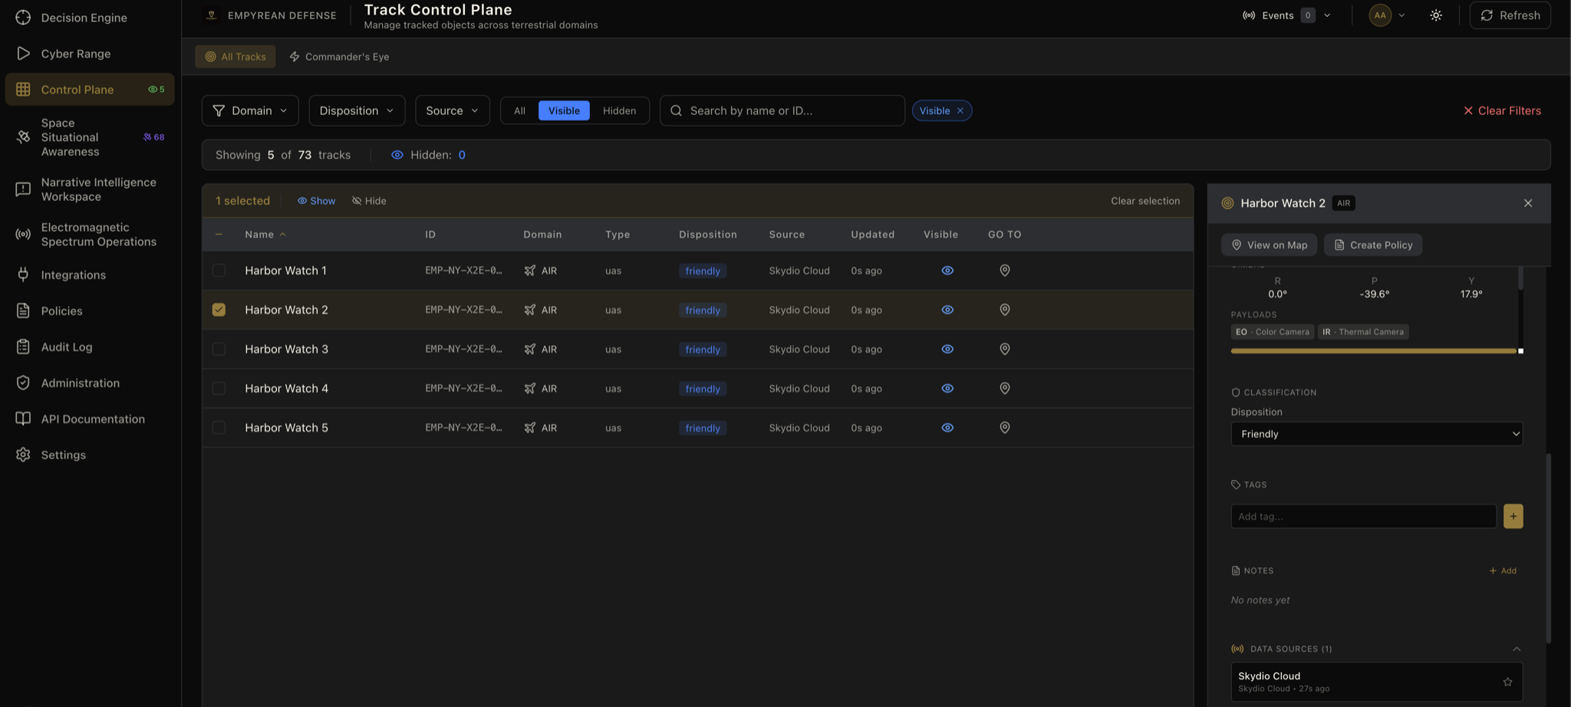Toggle visibility eye for Harbor Watch 1
The image size is (1571, 707).
pyautogui.click(x=947, y=270)
